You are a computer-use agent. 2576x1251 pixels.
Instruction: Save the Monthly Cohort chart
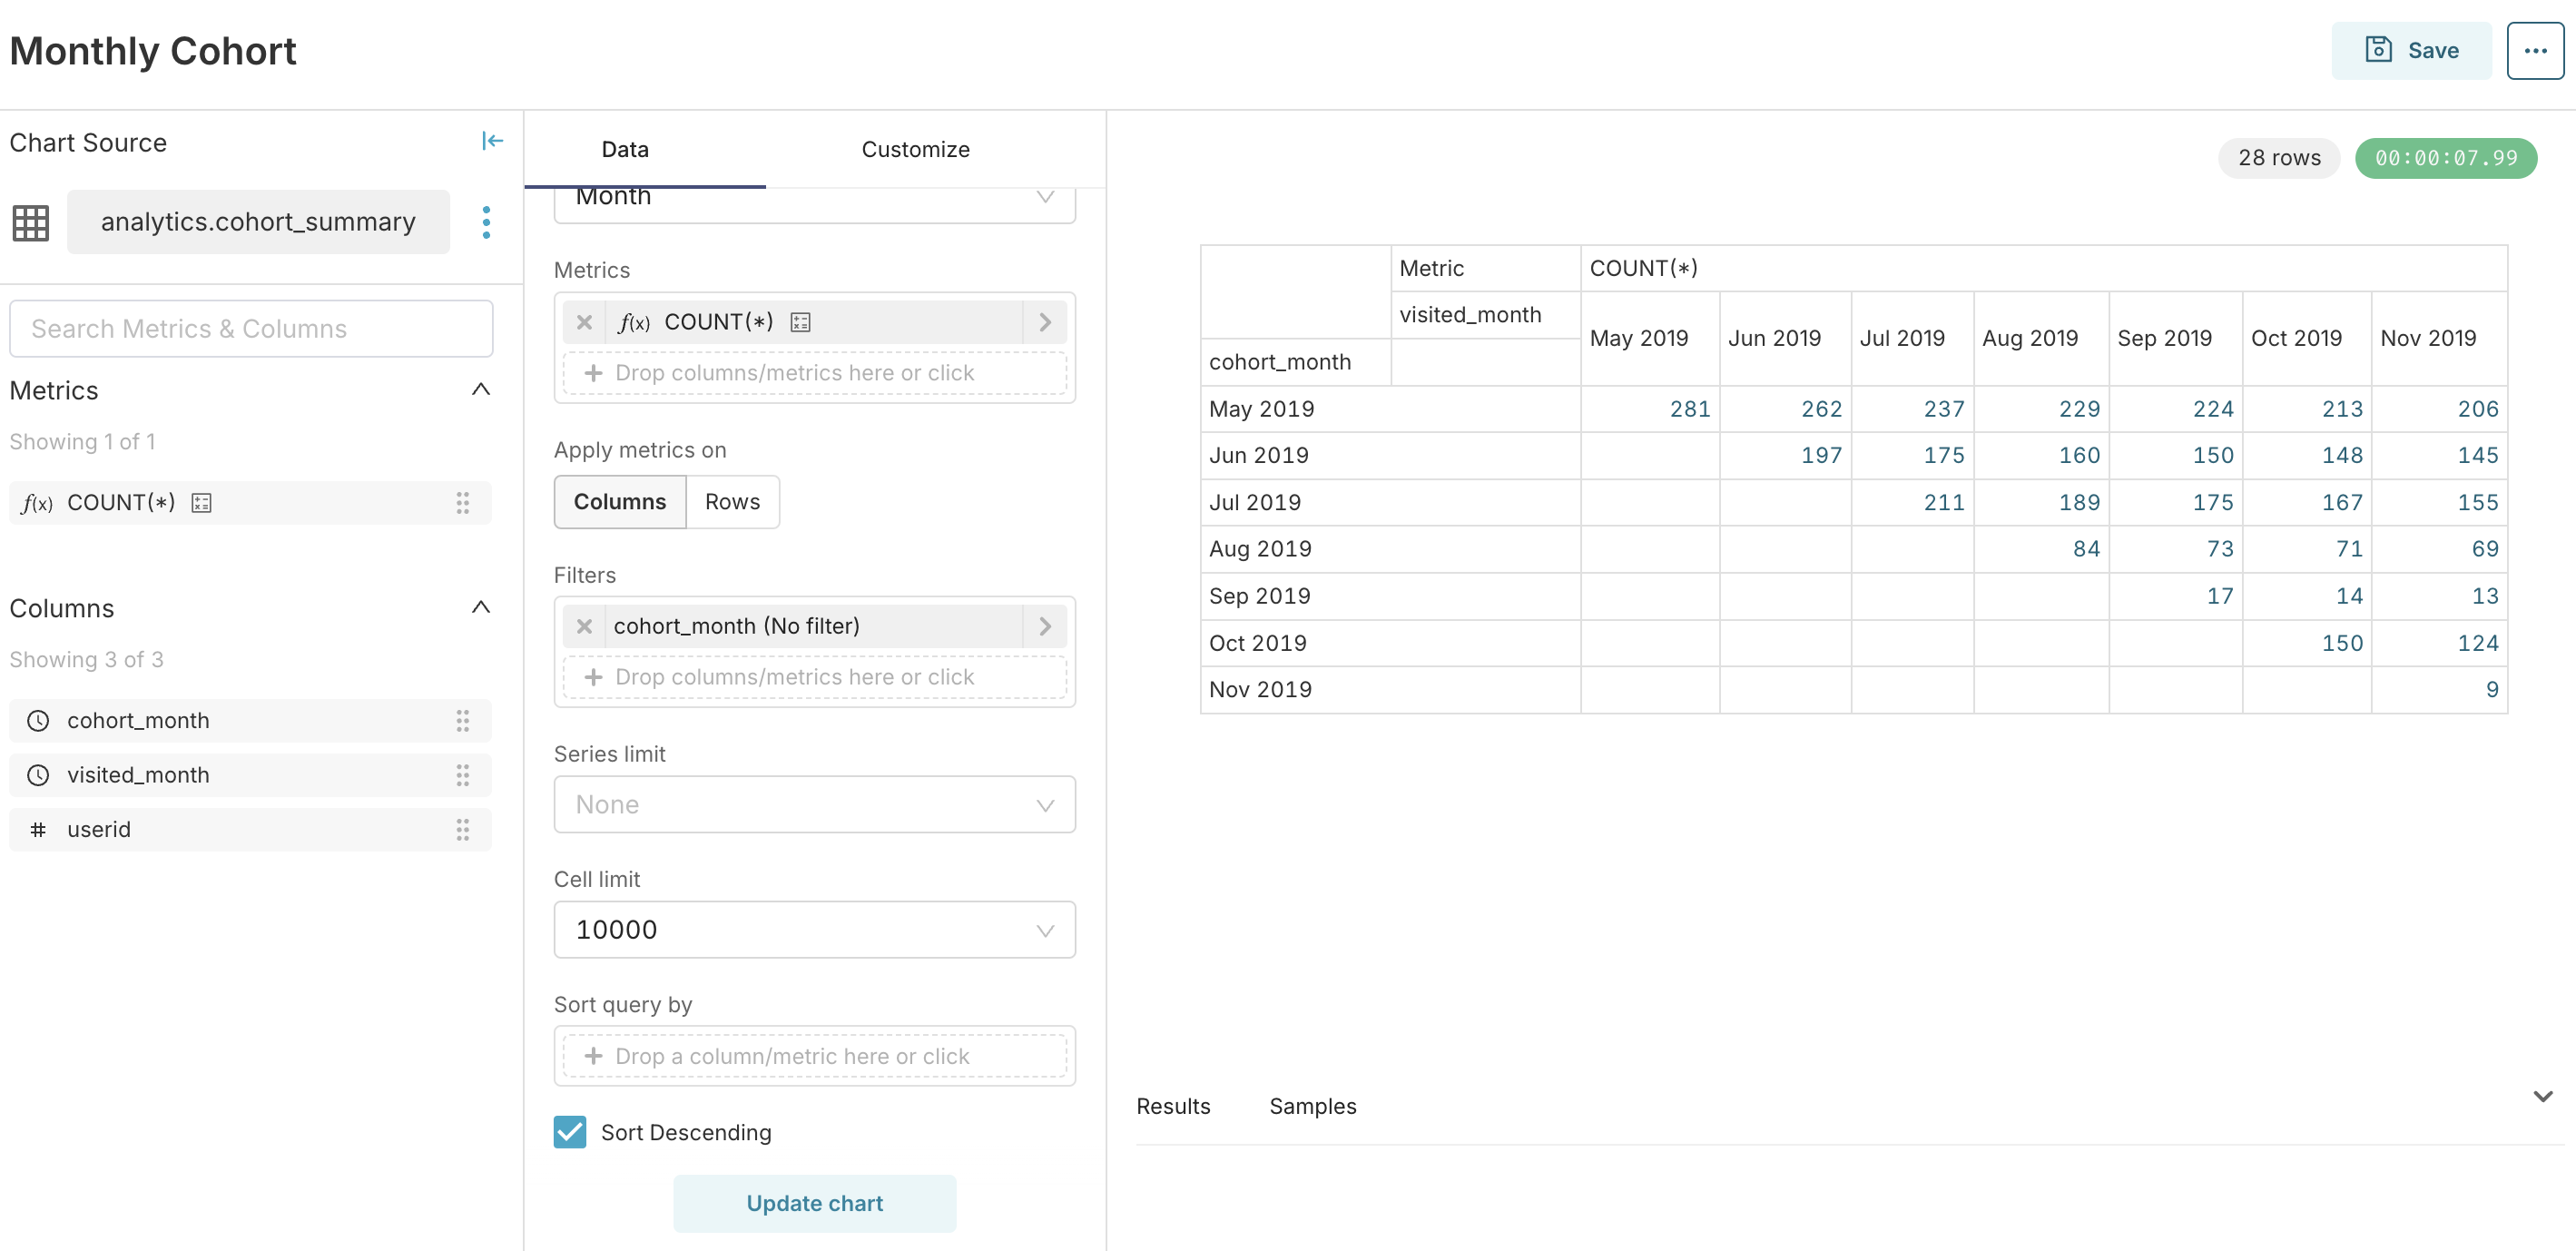click(2411, 51)
